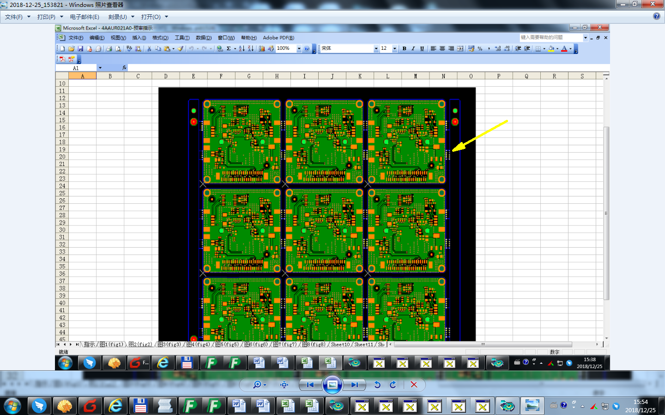665x415 pixels.
Task: Click the yellow fill color bucket
Action: tap(551, 48)
